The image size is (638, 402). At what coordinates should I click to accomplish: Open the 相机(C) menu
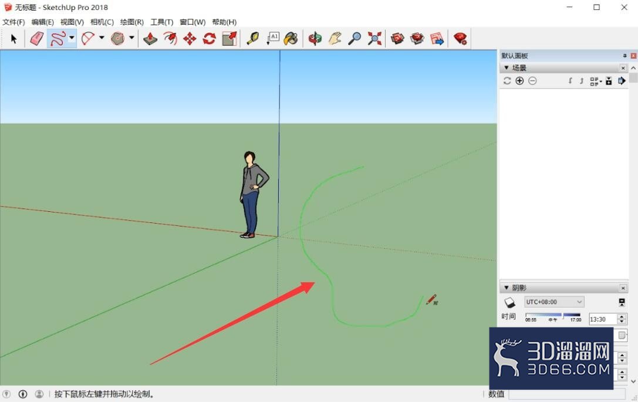(x=102, y=22)
